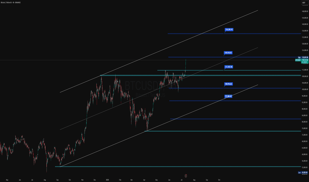309x182 pixels.
Task: Click the Feb label on the time axis
Action: (120, 180)
